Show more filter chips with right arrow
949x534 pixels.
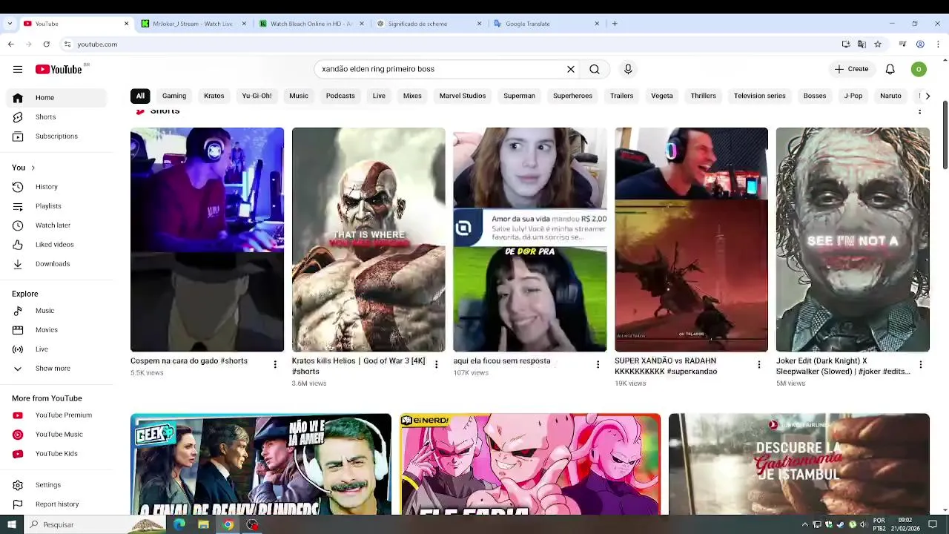(927, 96)
